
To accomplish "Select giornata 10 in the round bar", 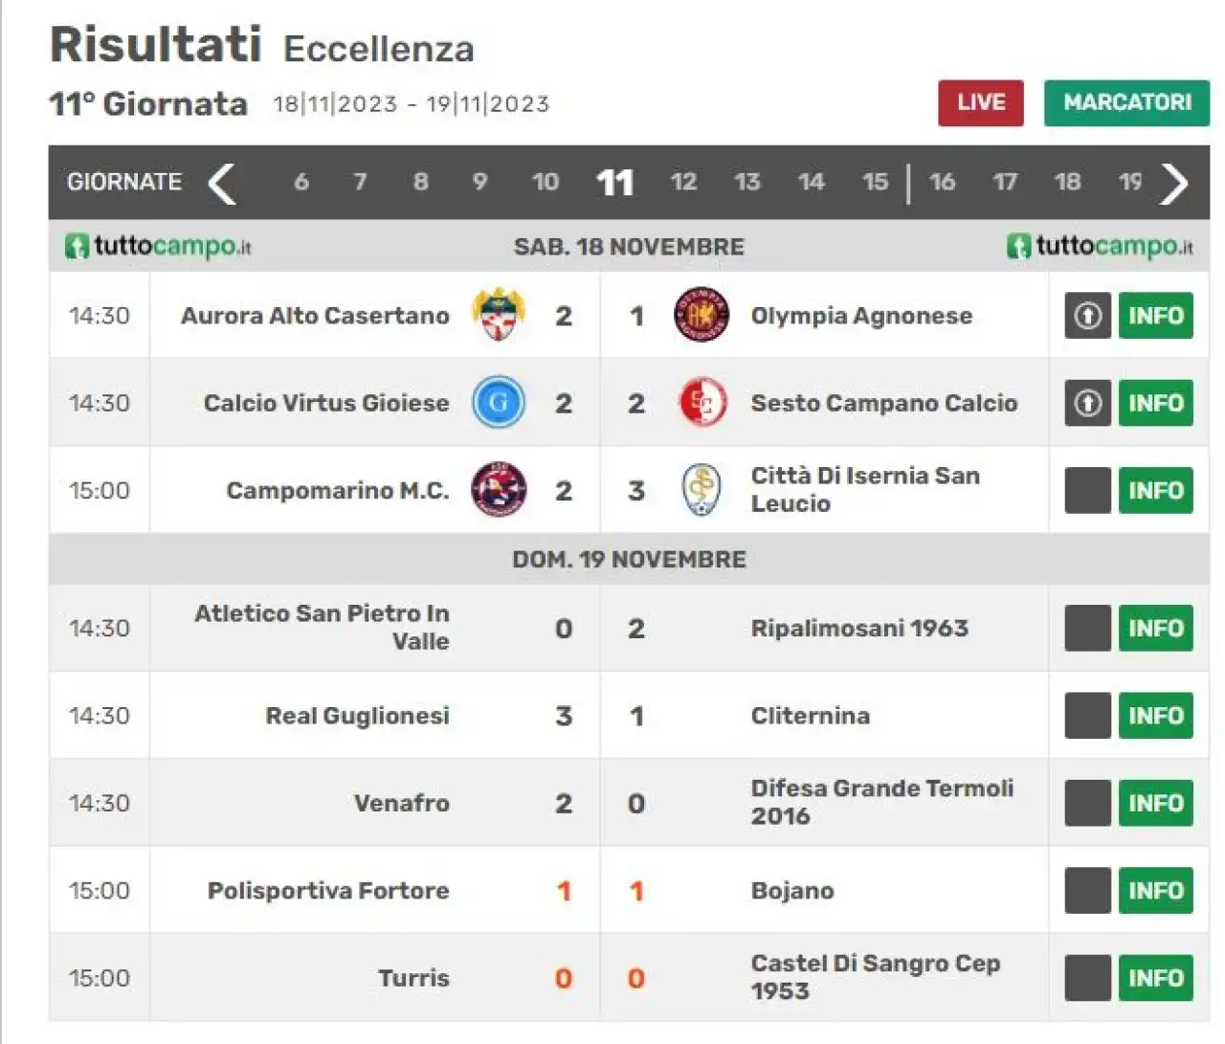I will coord(546,182).
